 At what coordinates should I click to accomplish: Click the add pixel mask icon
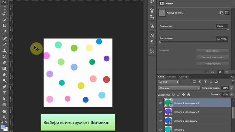pyautogui.click(x=221, y=13)
